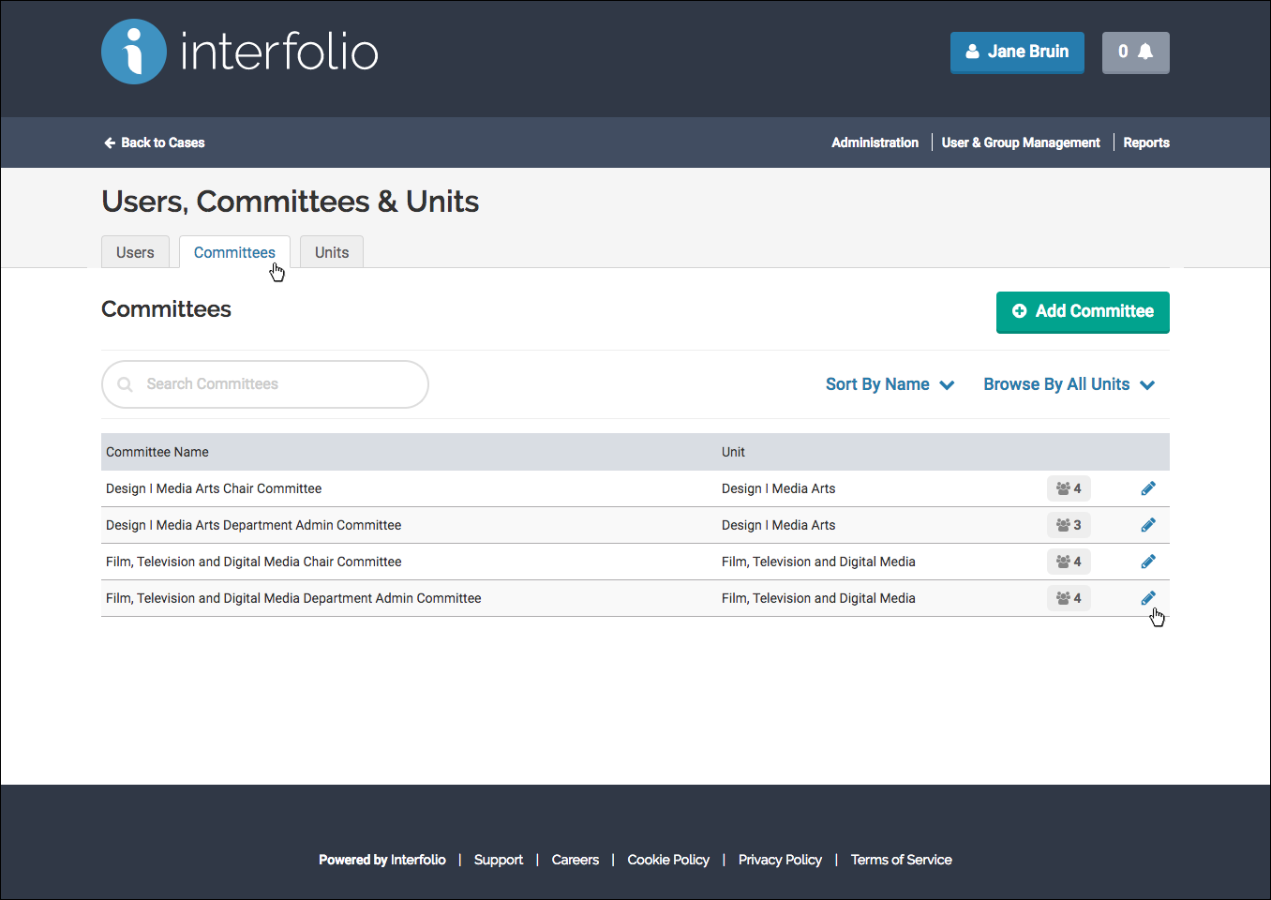Click the Design | Media Arts unit cell in the Design | Media Arts Chair Committee row
The width and height of the screenshot is (1271, 900).
pyautogui.click(x=778, y=488)
